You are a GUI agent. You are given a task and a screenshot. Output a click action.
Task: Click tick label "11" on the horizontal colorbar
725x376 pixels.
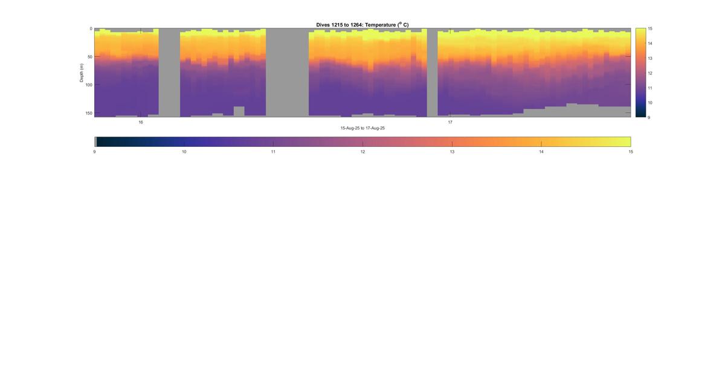coord(273,152)
